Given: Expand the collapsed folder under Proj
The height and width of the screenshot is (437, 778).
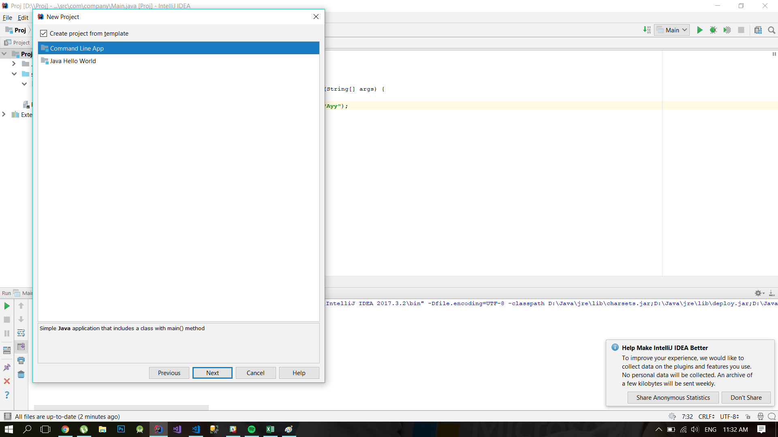Looking at the screenshot, I should (x=14, y=64).
